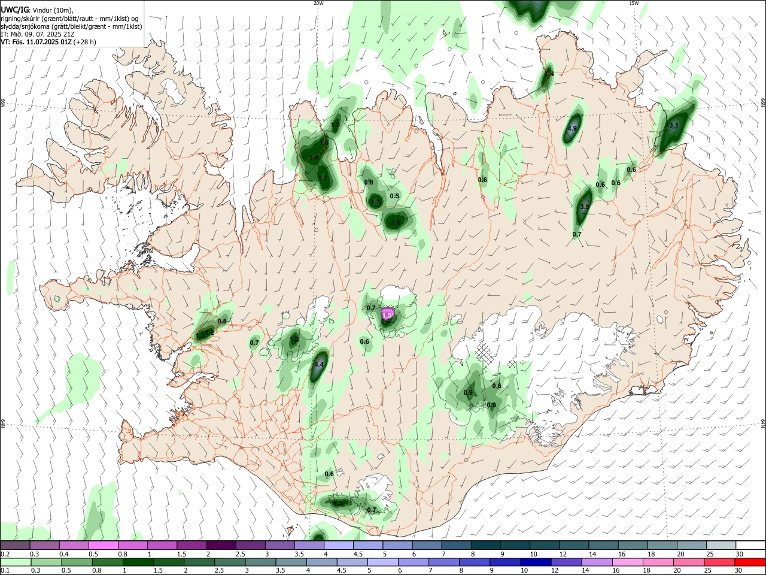
Task: Pick the 25 pale grey swatch in top scale
Action: (x=721, y=546)
